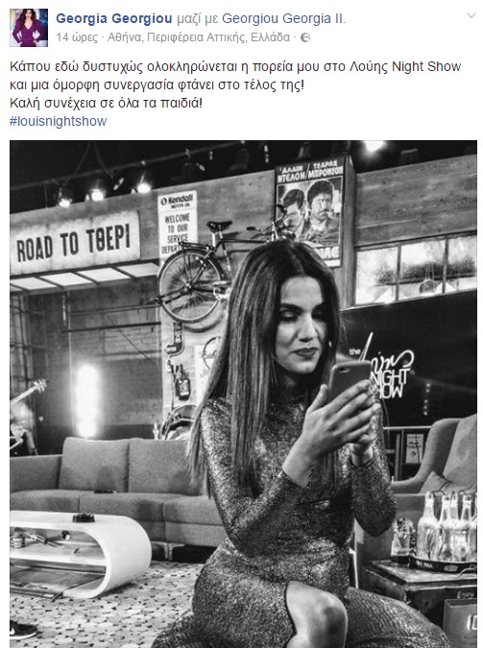Viewport: 483px width, 648px height.
Task: Click the post text starting with Κάπου εδώ
Action: (x=235, y=84)
